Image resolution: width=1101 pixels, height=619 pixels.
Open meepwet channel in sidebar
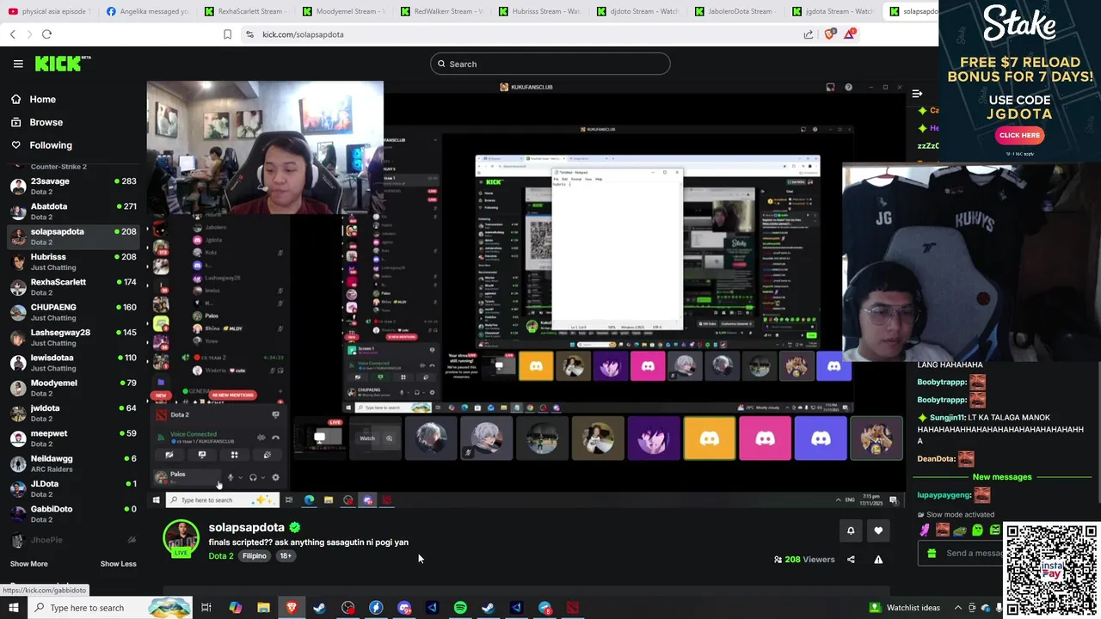pyautogui.click(x=73, y=438)
